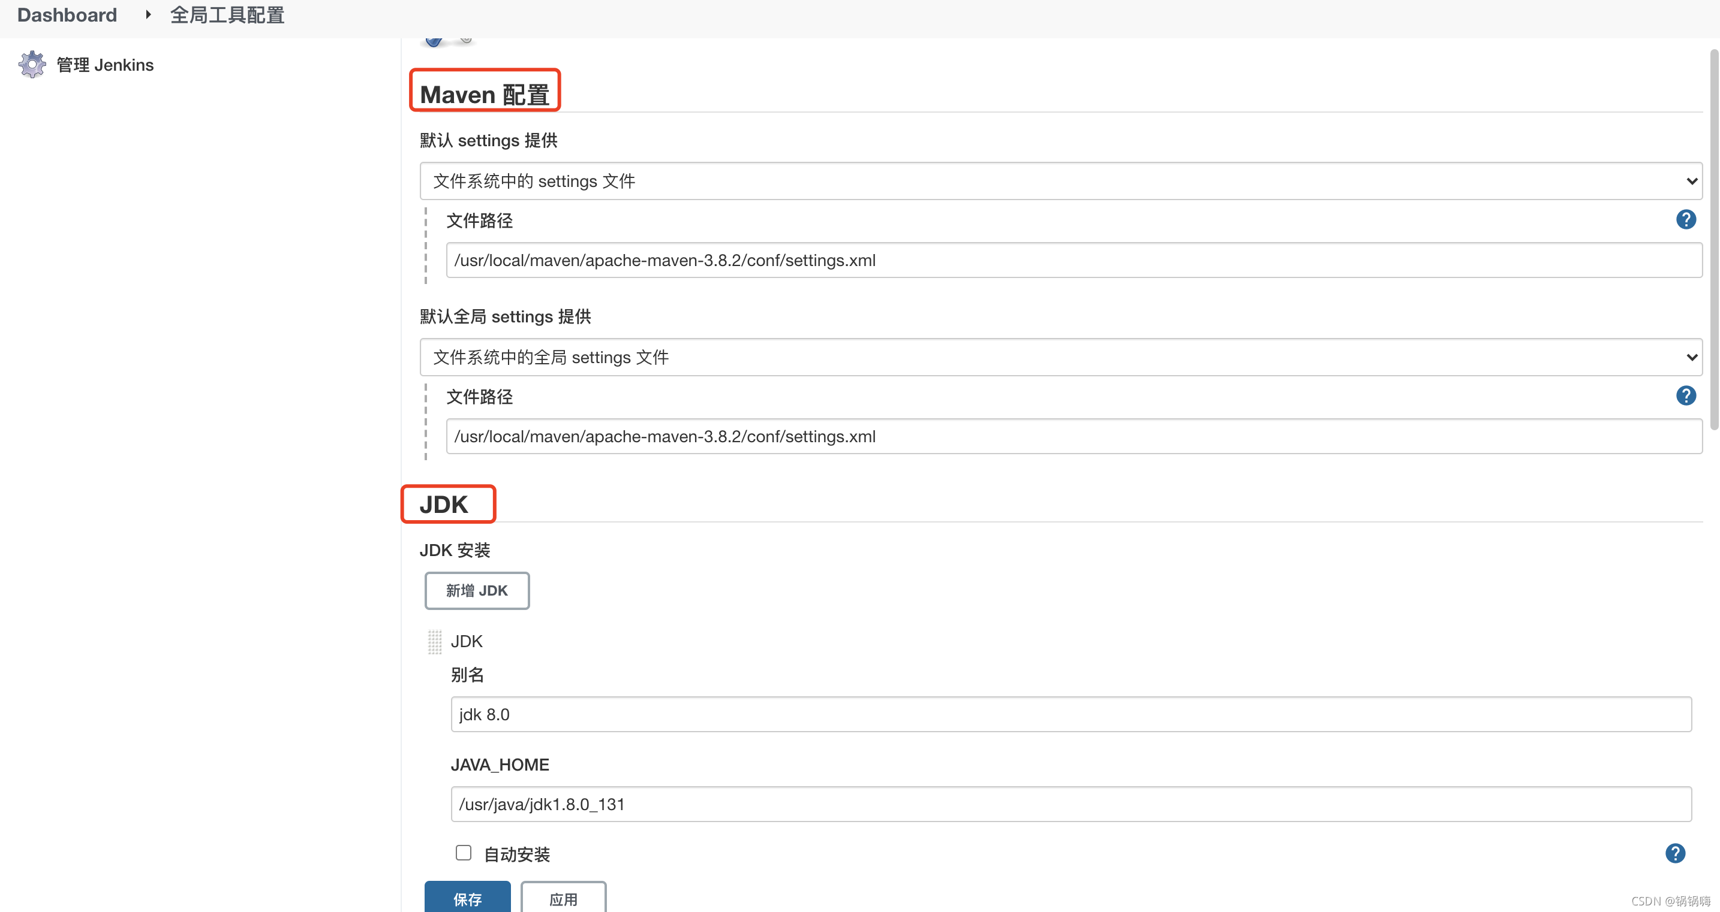This screenshot has width=1720, height=912.
Task: Open help for JDK automatic install option
Action: point(1675,853)
